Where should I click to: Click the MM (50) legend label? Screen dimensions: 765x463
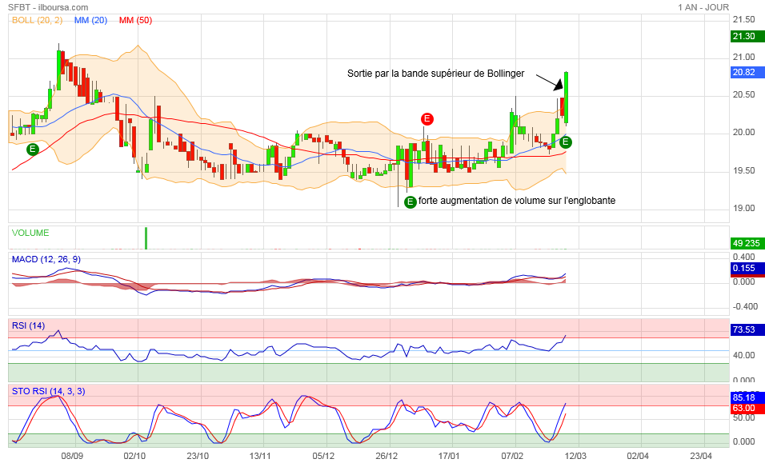pos(135,20)
